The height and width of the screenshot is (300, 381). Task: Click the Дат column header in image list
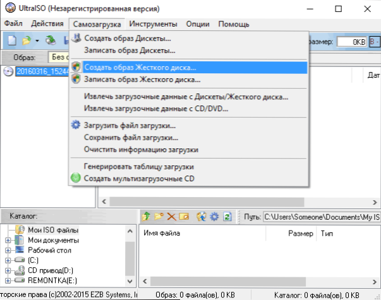coord(372,75)
